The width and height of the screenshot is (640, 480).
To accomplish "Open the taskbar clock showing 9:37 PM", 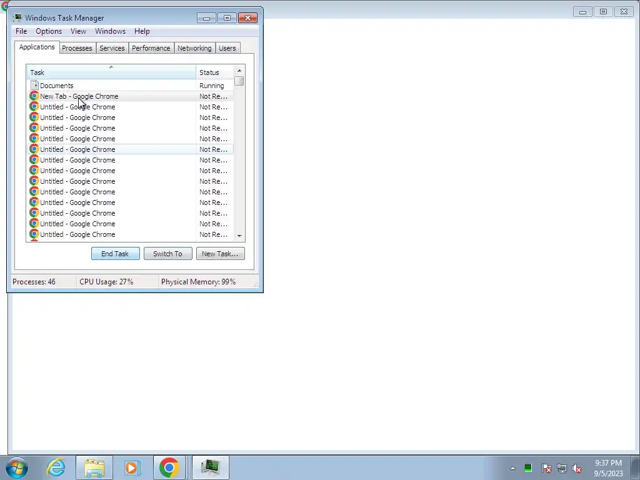I will click(608, 467).
